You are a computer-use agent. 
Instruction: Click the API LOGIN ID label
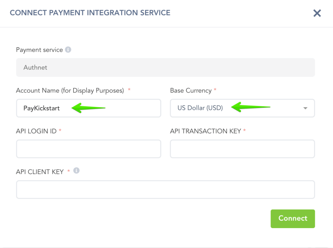pos(36,131)
